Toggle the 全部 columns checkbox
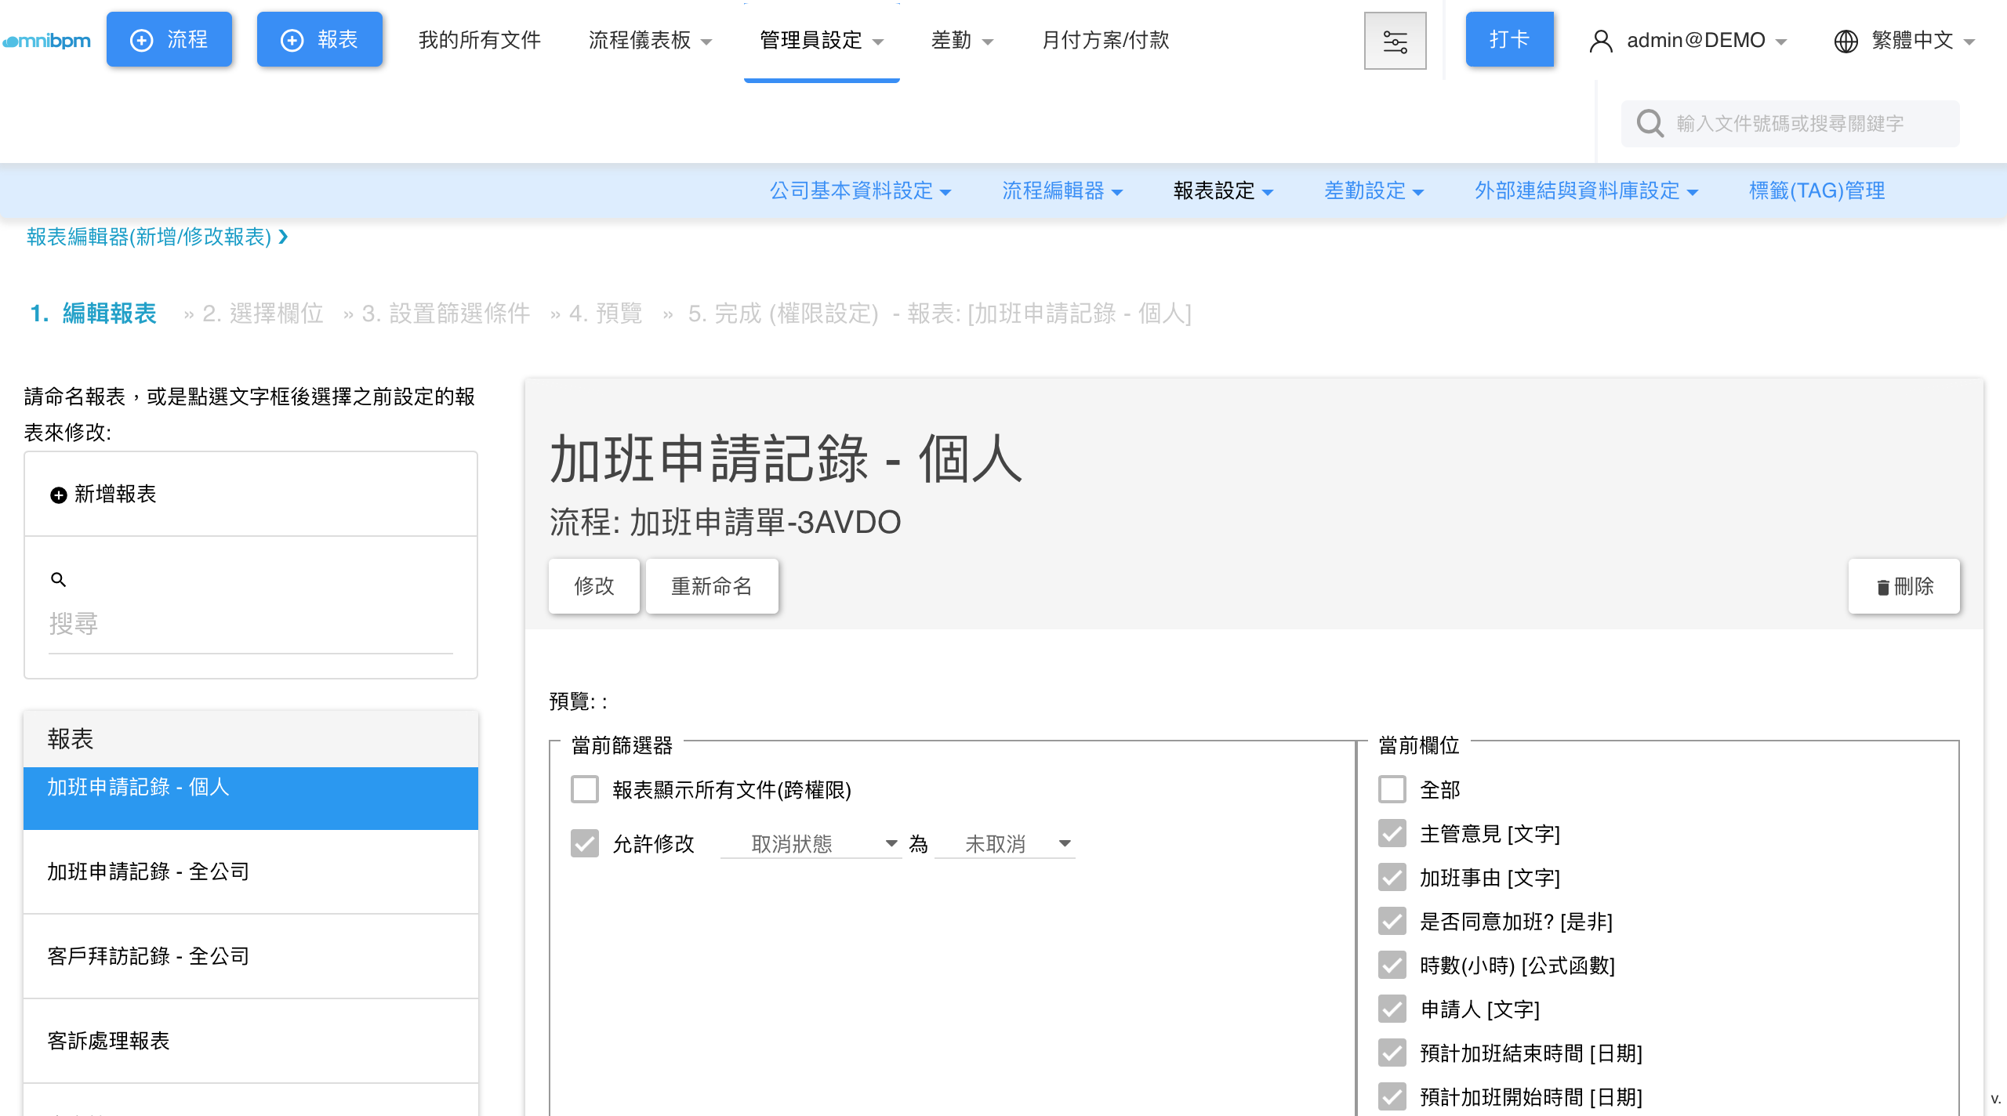 click(1392, 790)
